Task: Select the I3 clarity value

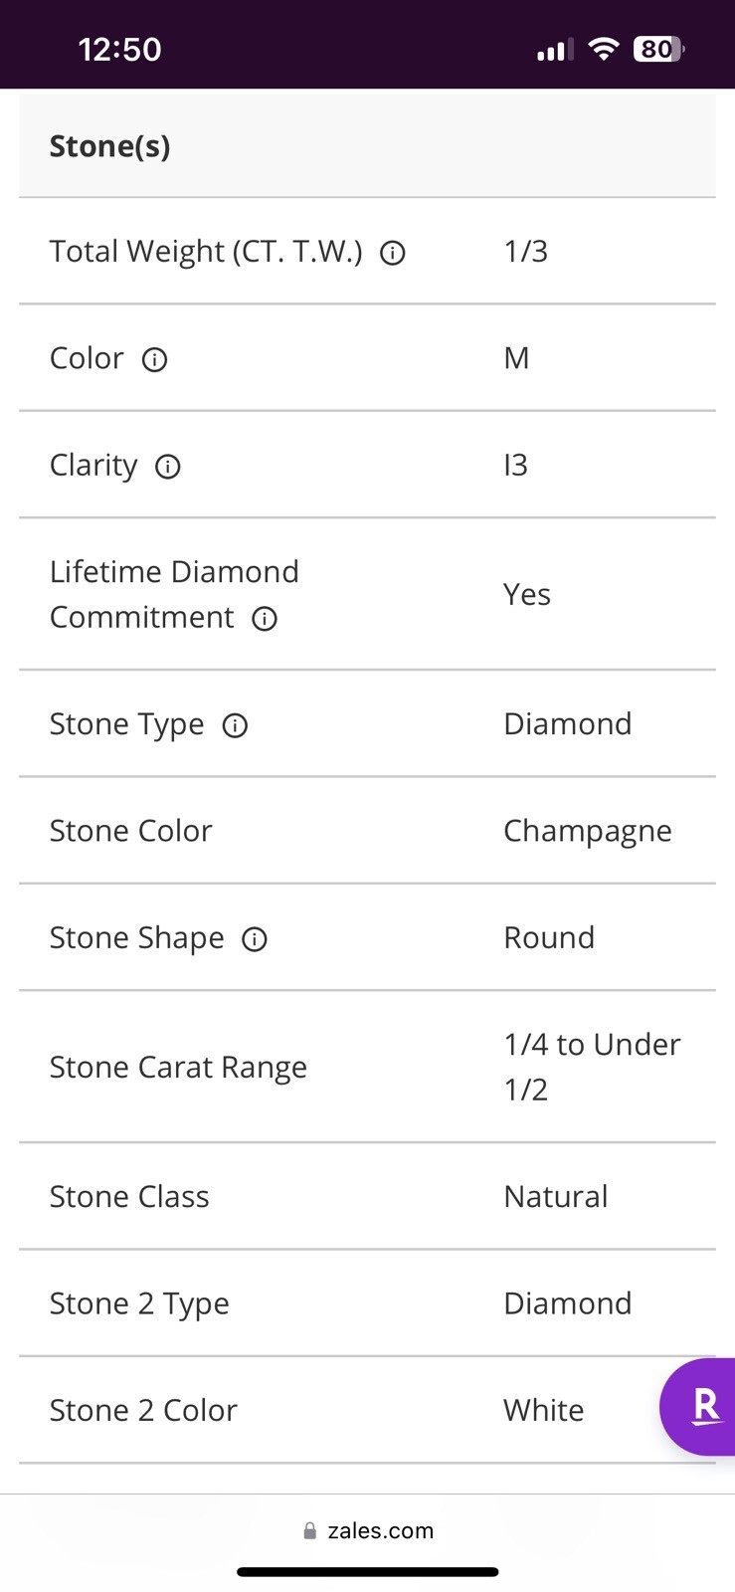Action: [515, 465]
